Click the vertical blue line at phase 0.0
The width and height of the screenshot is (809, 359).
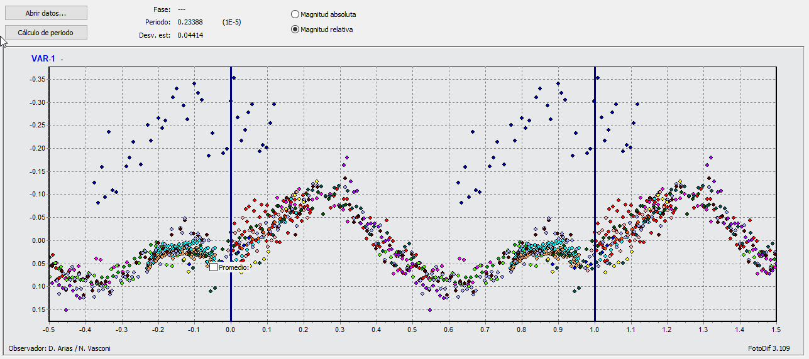point(231,157)
